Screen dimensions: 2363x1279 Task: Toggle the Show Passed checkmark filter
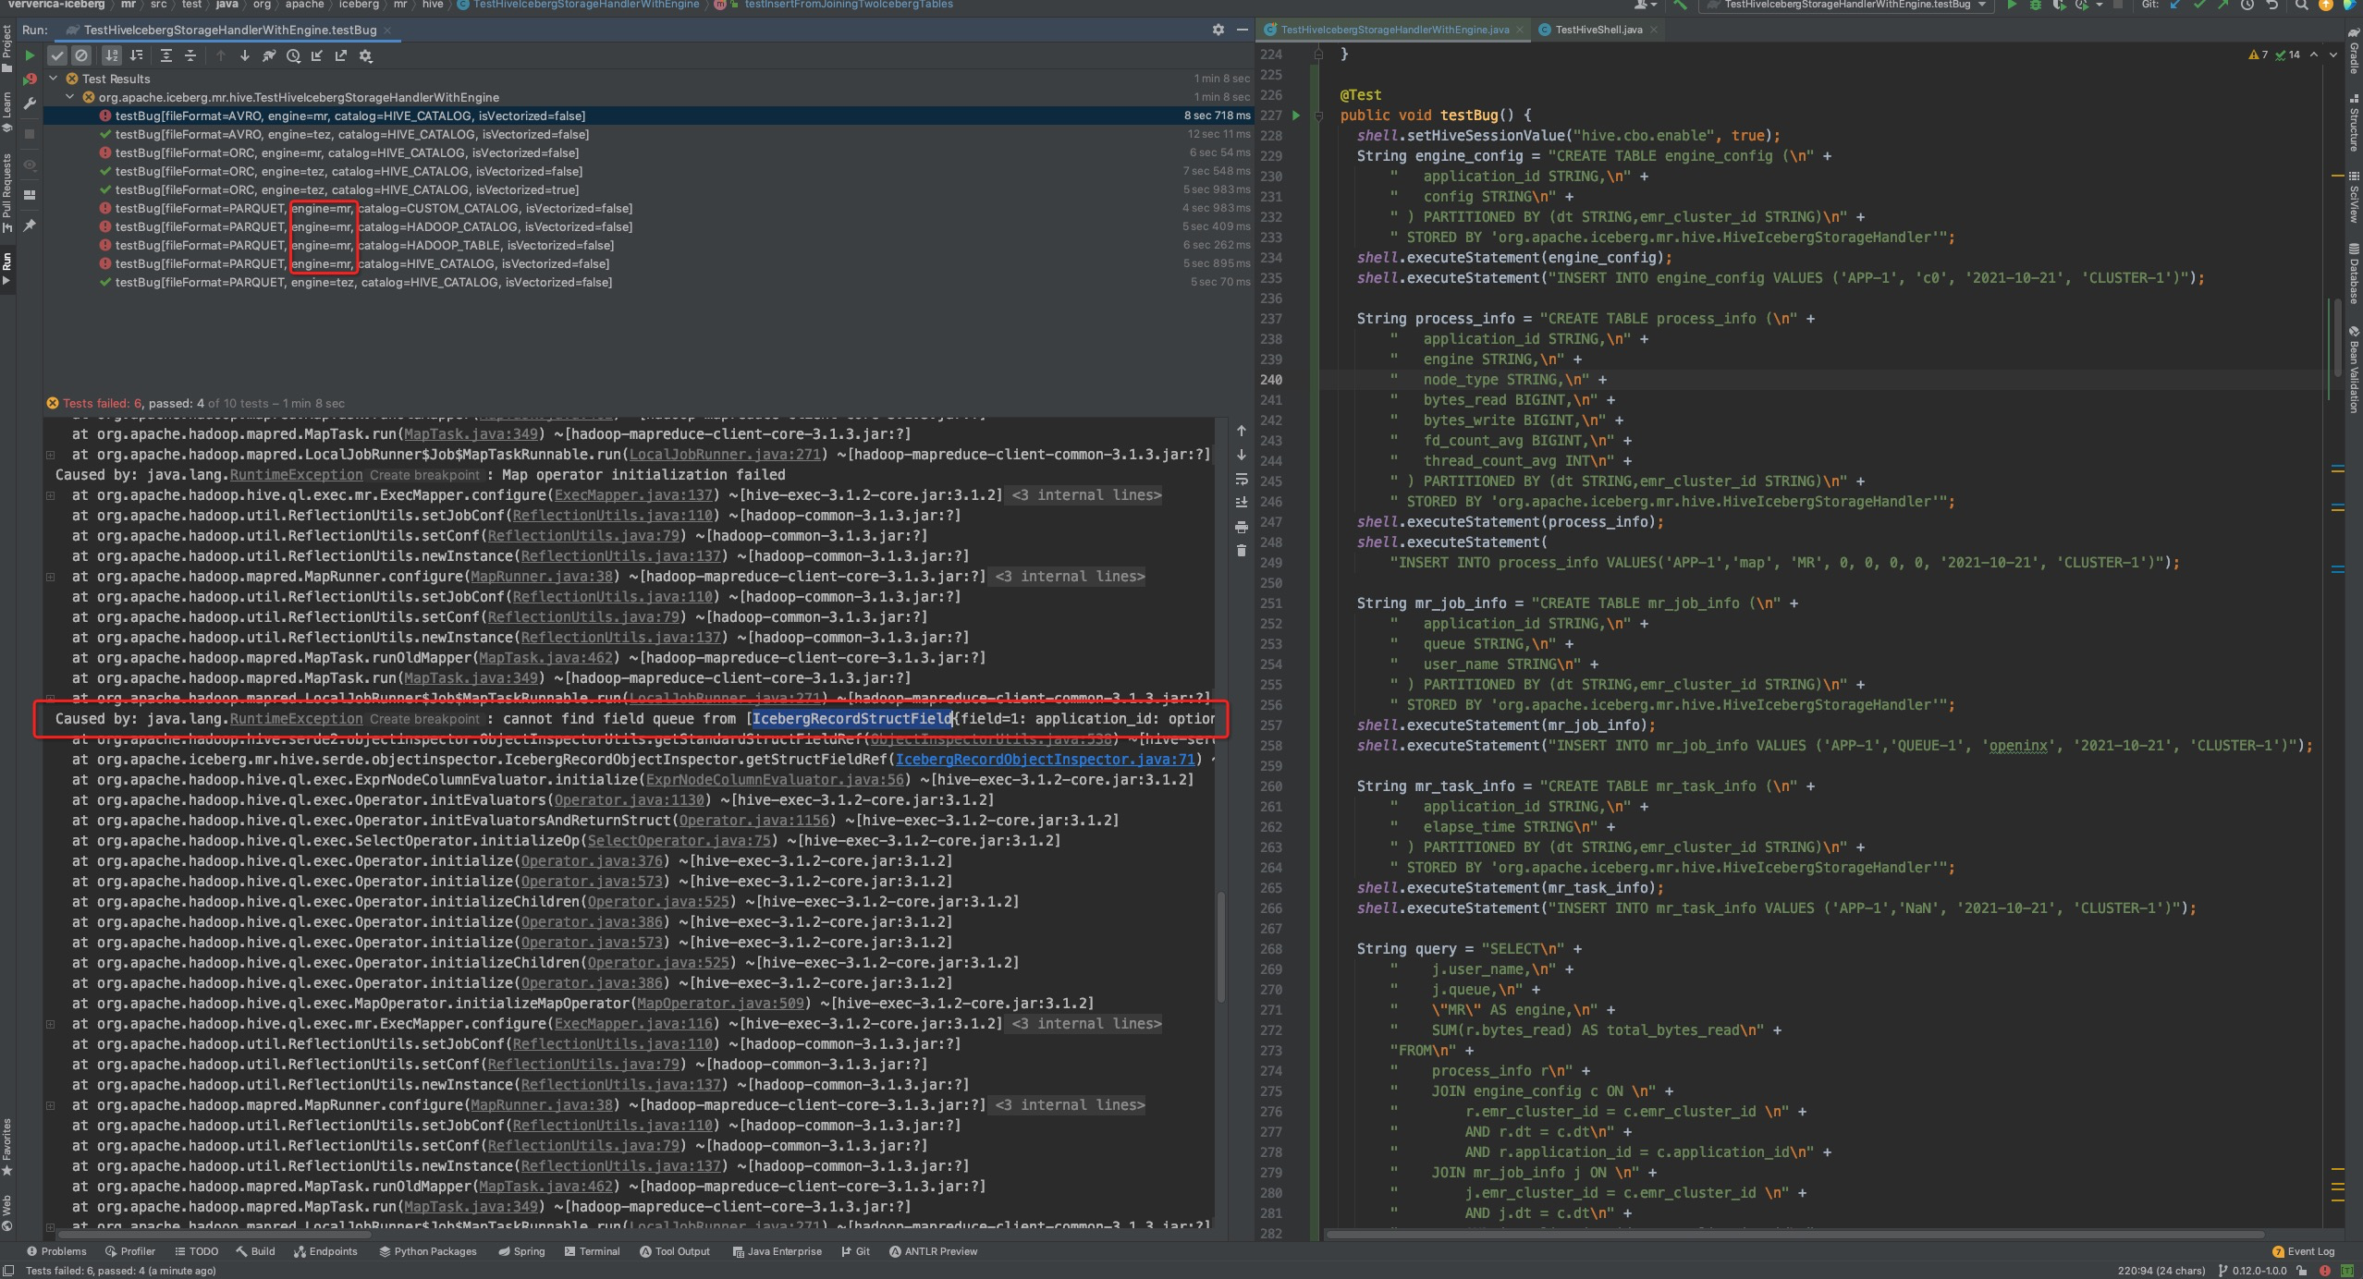click(57, 55)
